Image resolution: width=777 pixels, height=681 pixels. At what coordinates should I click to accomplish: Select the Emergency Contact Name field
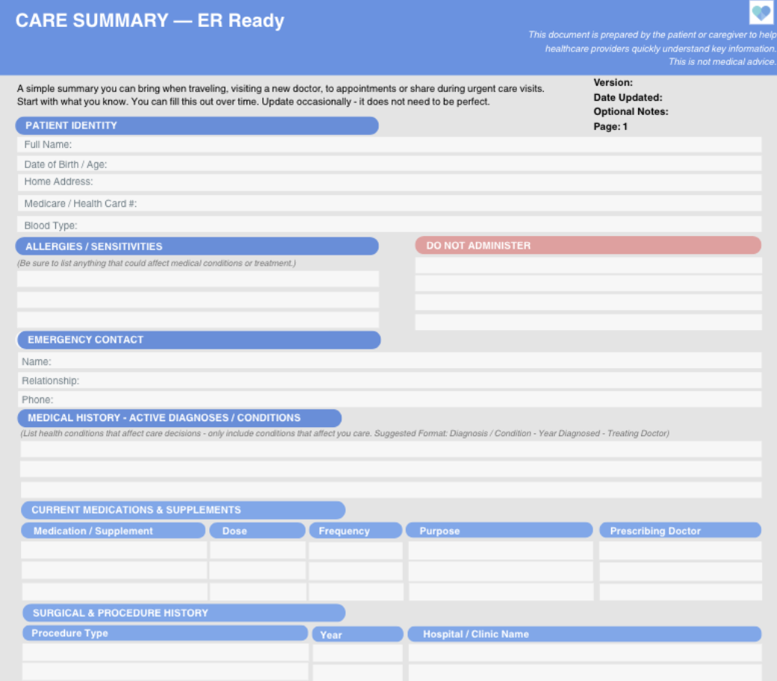tap(389, 361)
